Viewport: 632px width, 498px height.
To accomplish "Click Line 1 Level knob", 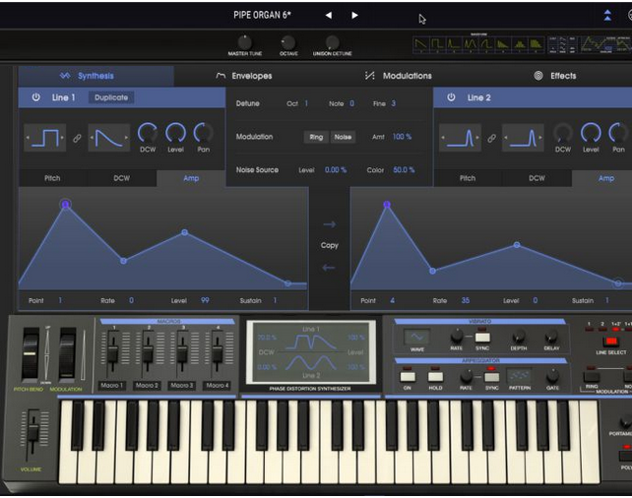I will click(176, 133).
